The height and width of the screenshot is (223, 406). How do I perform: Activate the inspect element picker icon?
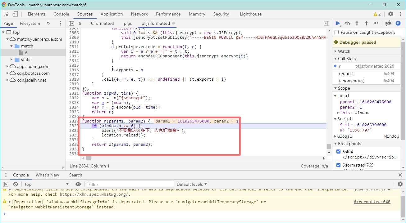(6, 14)
